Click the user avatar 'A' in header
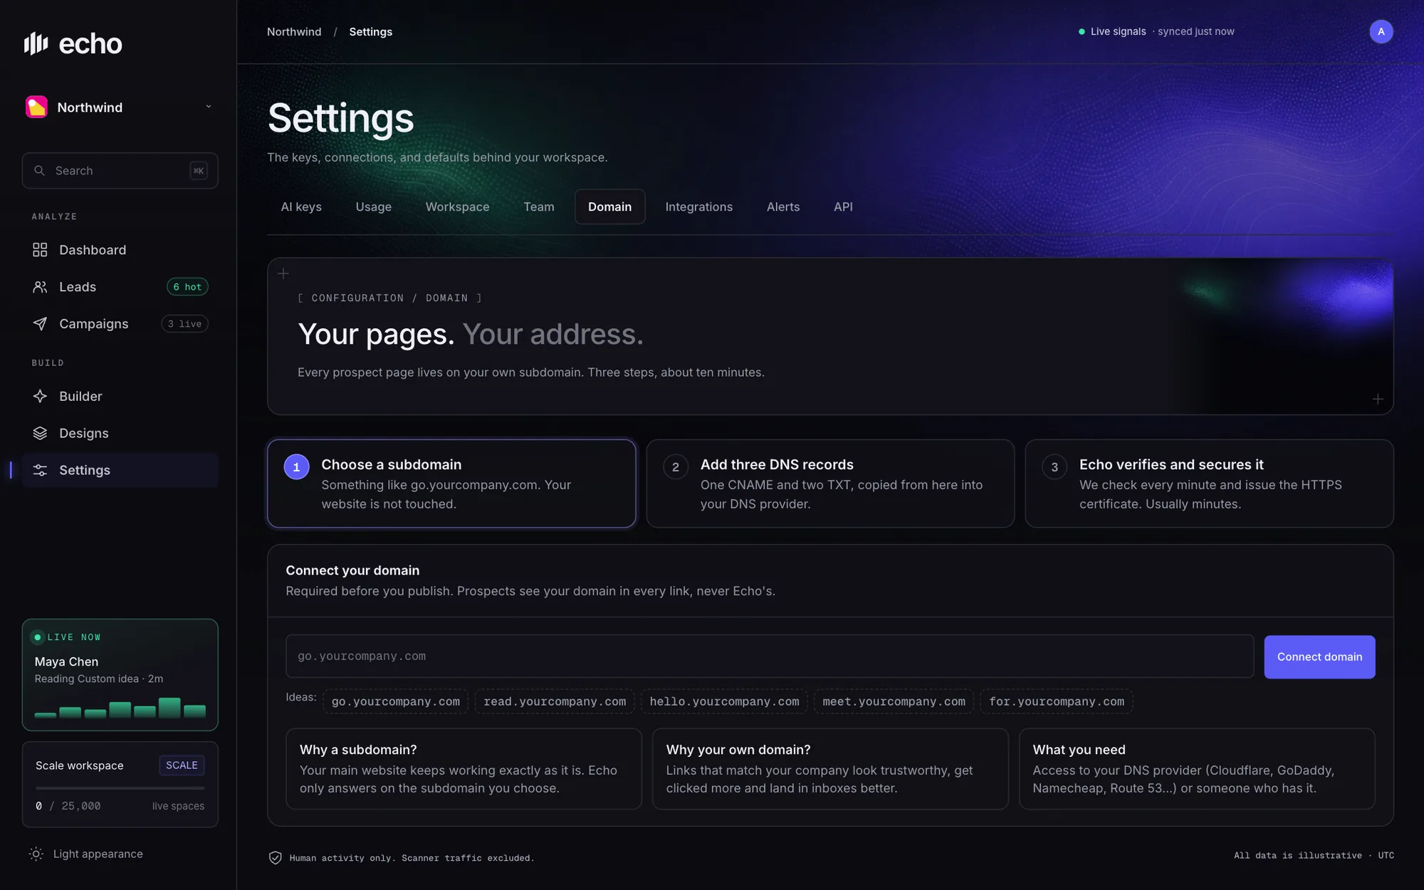Viewport: 1424px width, 890px height. click(1381, 31)
